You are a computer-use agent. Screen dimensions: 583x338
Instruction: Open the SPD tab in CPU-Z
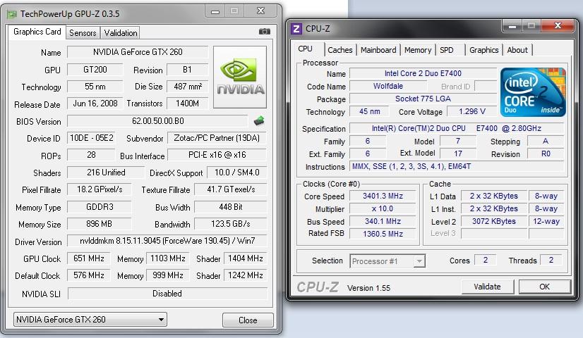coord(447,50)
